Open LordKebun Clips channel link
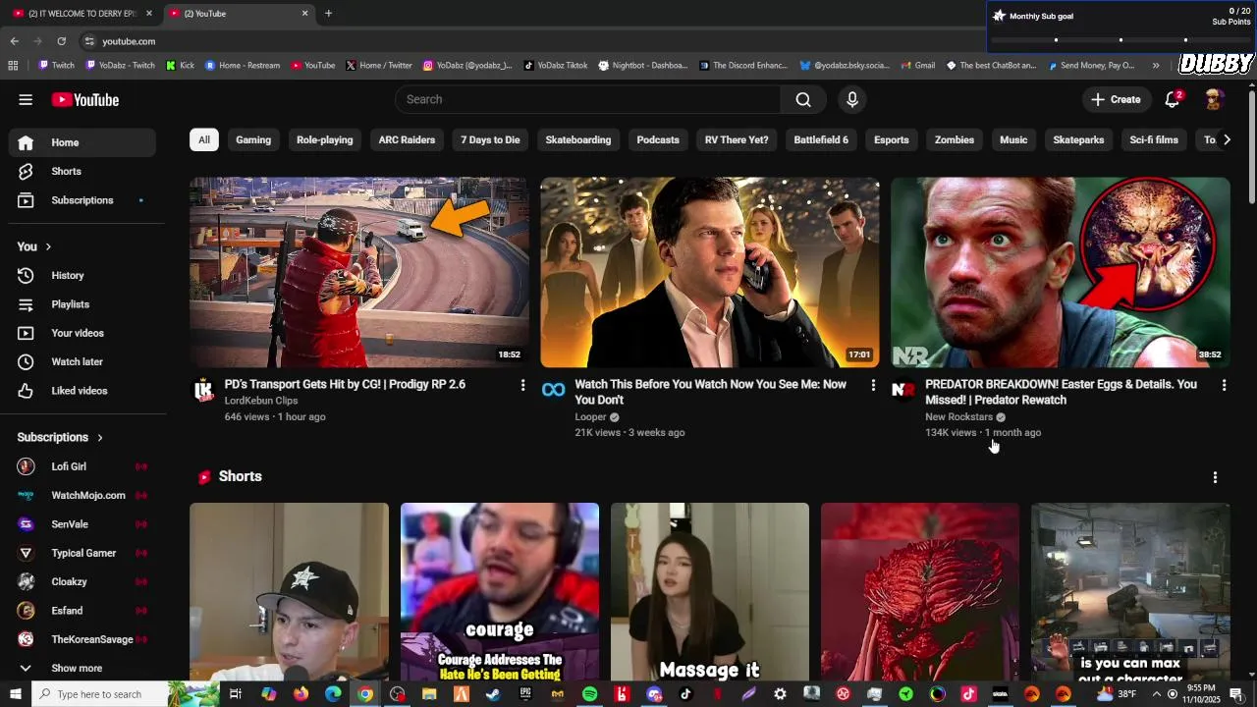This screenshot has height=707, width=1257. pyautogui.click(x=261, y=401)
